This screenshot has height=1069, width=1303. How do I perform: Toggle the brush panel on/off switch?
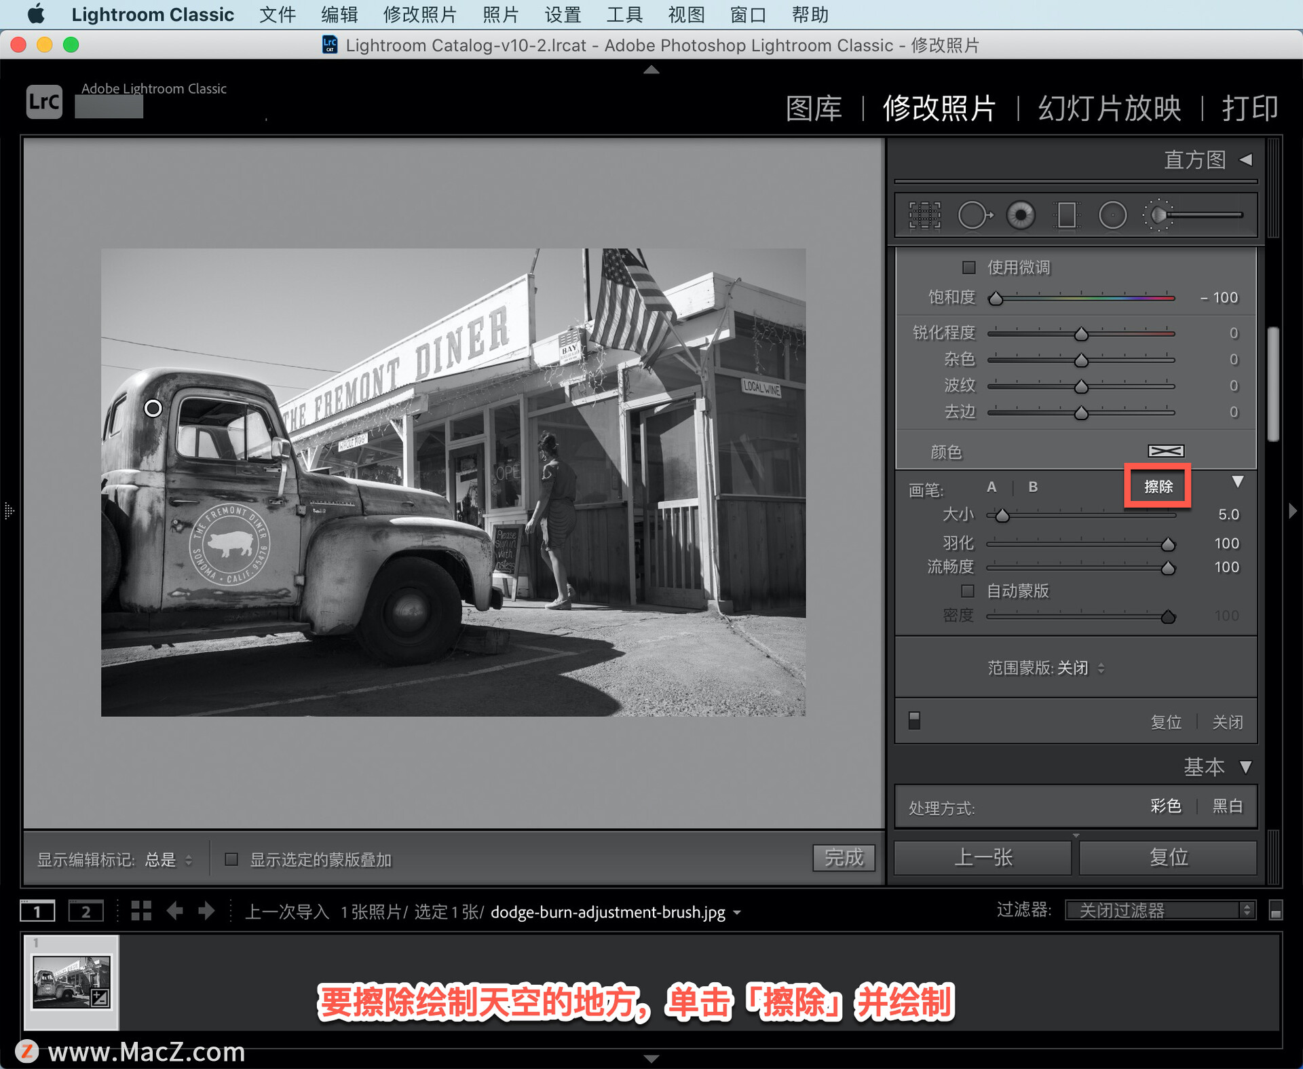pyautogui.click(x=914, y=720)
